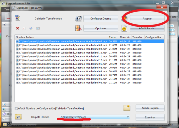Viewport: 179px width, 128px height.
Task: Click Examinar to browse destination folder
Action: click(150, 117)
